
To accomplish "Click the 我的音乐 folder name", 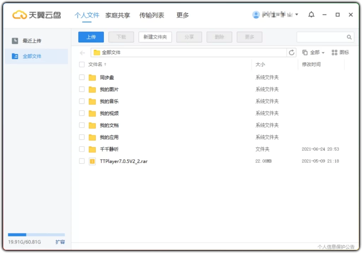I will pos(109,101).
